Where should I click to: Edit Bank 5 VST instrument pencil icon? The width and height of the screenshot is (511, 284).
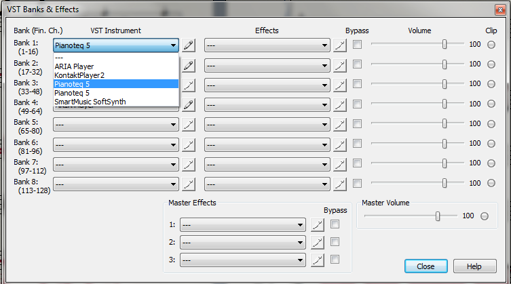[x=189, y=125]
